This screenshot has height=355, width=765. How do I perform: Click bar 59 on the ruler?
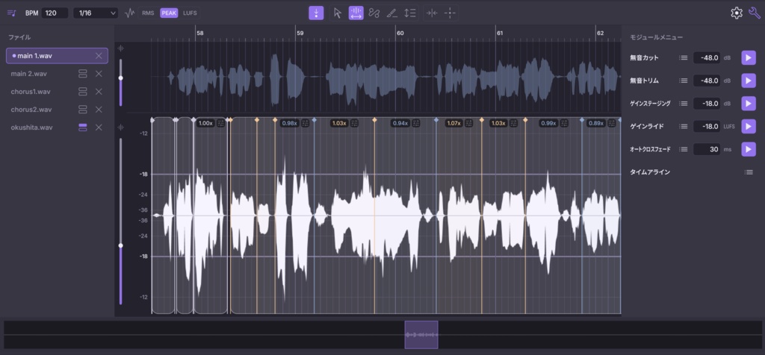[x=300, y=33]
